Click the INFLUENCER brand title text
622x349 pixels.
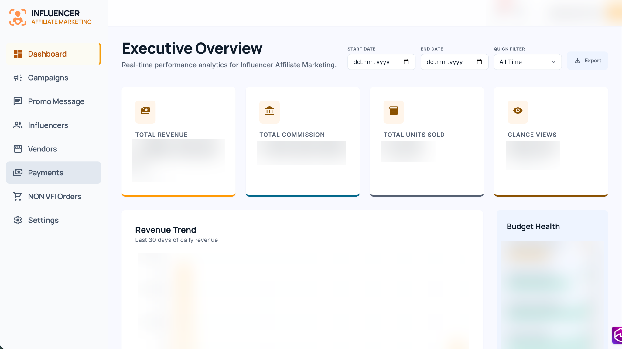[x=56, y=13]
